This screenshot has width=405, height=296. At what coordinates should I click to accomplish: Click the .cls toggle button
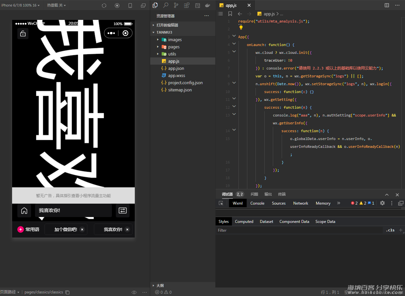point(390,230)
